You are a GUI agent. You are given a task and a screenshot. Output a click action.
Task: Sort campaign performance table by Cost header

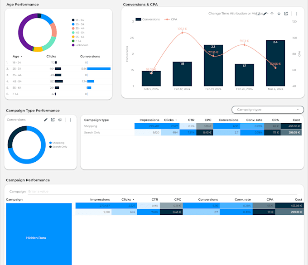tap(298, 199)
